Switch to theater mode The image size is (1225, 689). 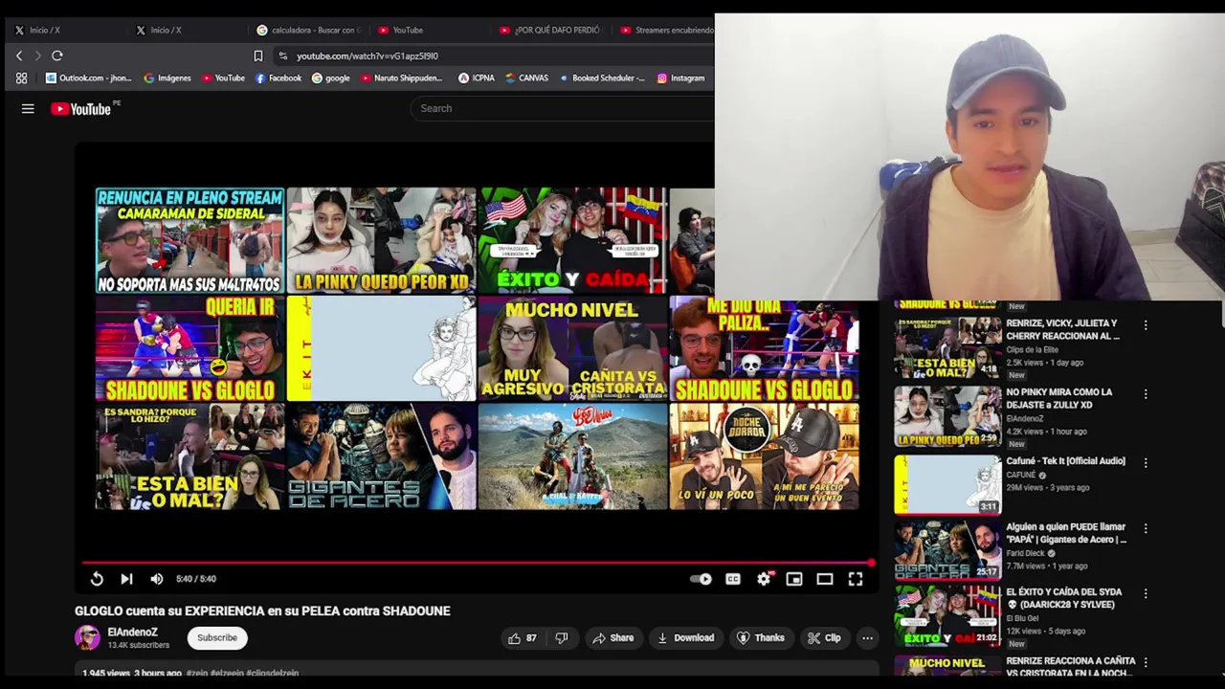(x=825, y=579)
